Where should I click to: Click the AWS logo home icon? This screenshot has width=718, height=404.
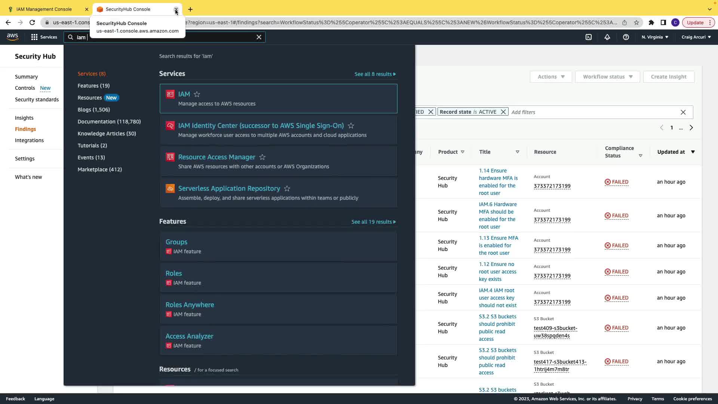tap(12, 37)
